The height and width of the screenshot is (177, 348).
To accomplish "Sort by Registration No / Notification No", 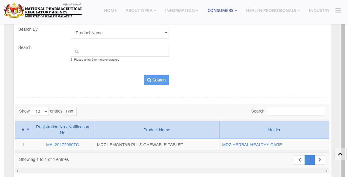I will [63, 130].
